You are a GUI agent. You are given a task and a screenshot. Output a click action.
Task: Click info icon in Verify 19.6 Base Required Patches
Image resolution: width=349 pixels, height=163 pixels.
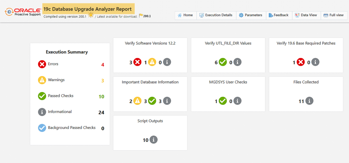315,62
